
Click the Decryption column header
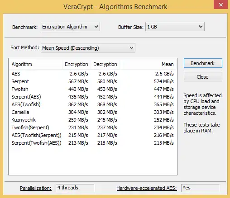[105, 64]
